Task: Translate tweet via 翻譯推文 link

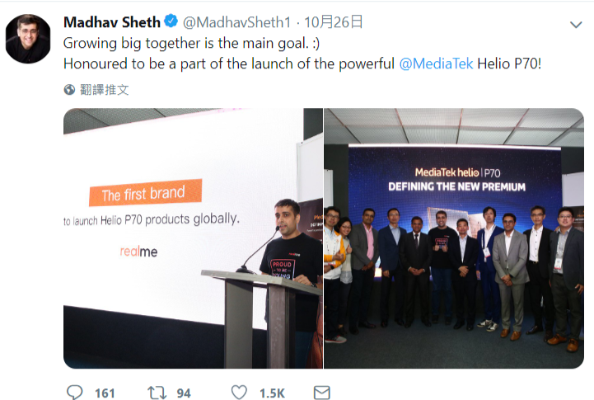Action: 104,89
